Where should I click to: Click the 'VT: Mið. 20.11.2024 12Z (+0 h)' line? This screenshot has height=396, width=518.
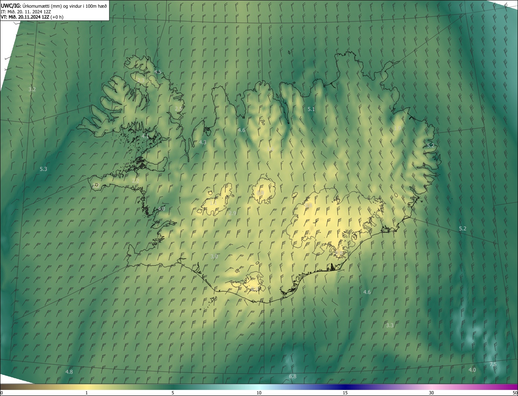32,17
